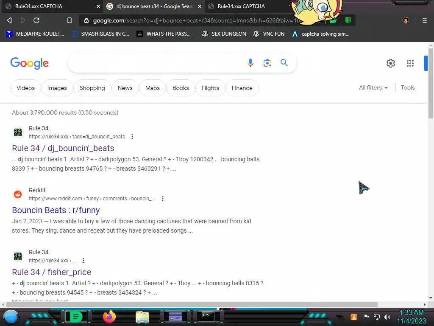Open the Tools options
Image resolution: width=434 pixels, height=326 pixels.
(408, 87)
